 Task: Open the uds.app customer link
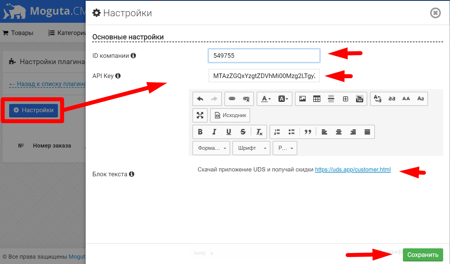click(x=353, y=170)
